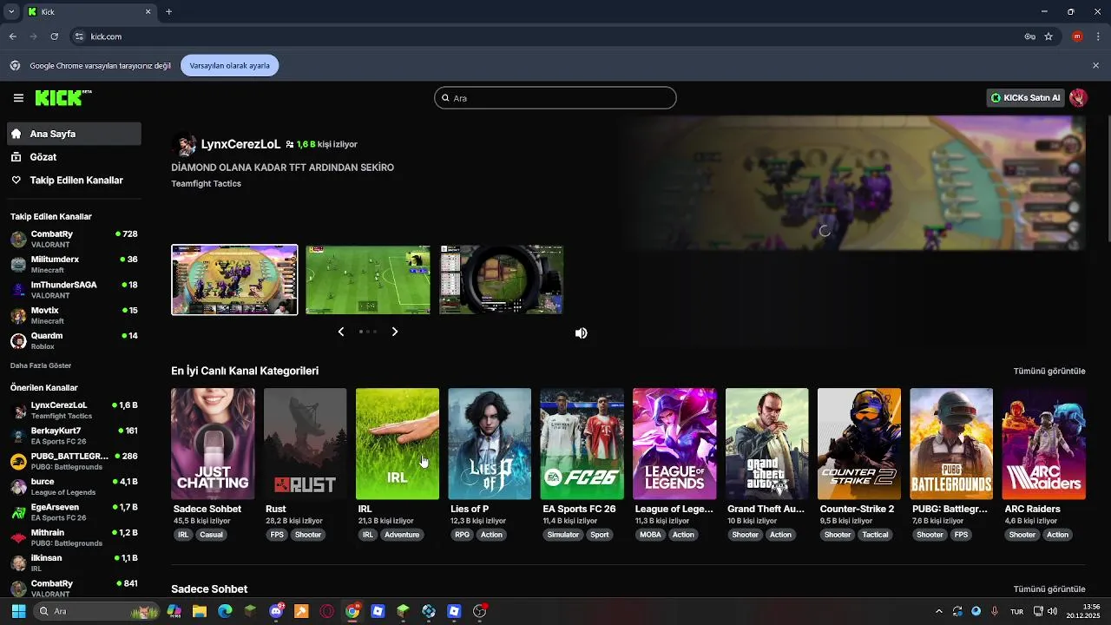Click the Casual tag under Sadece Sohbet
The width and height of the screenshot is (1111, 625).
(x=212, y=535)
